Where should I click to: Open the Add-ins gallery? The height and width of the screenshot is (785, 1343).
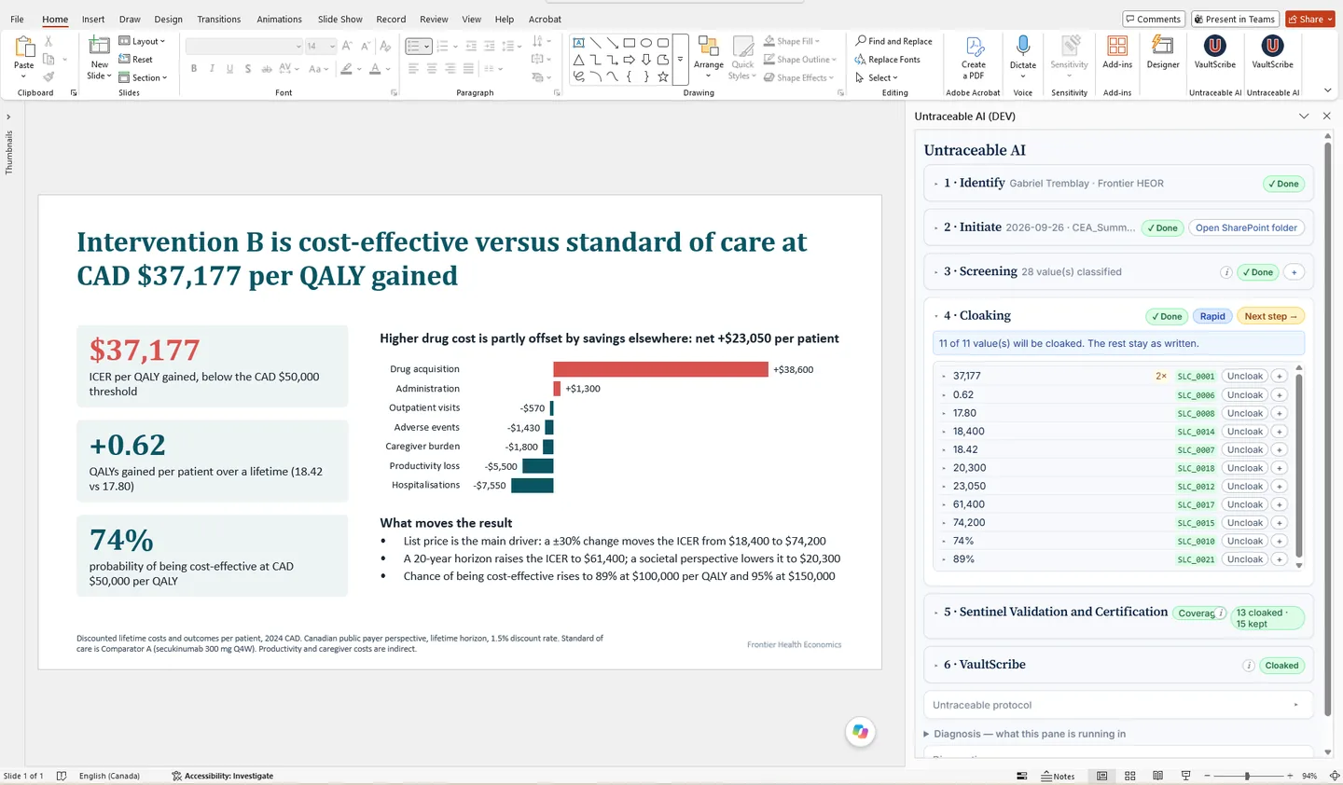point(1117,52)
